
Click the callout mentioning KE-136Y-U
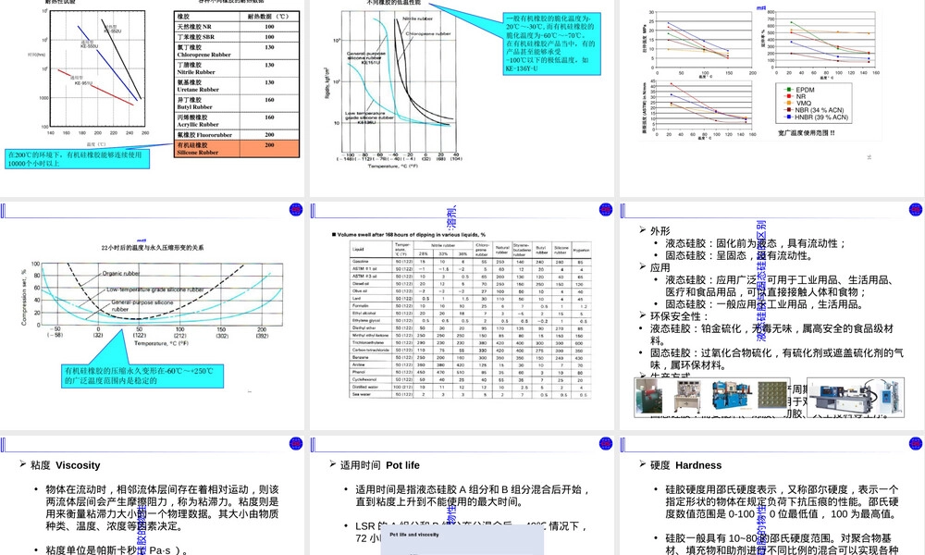click(551, 43)
